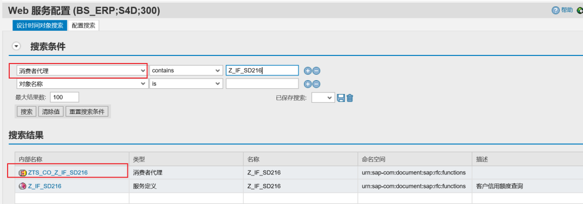This screenshot has width=583, height=204.
Task: Click the 搜索 button
Action: (x=26, y=111)
